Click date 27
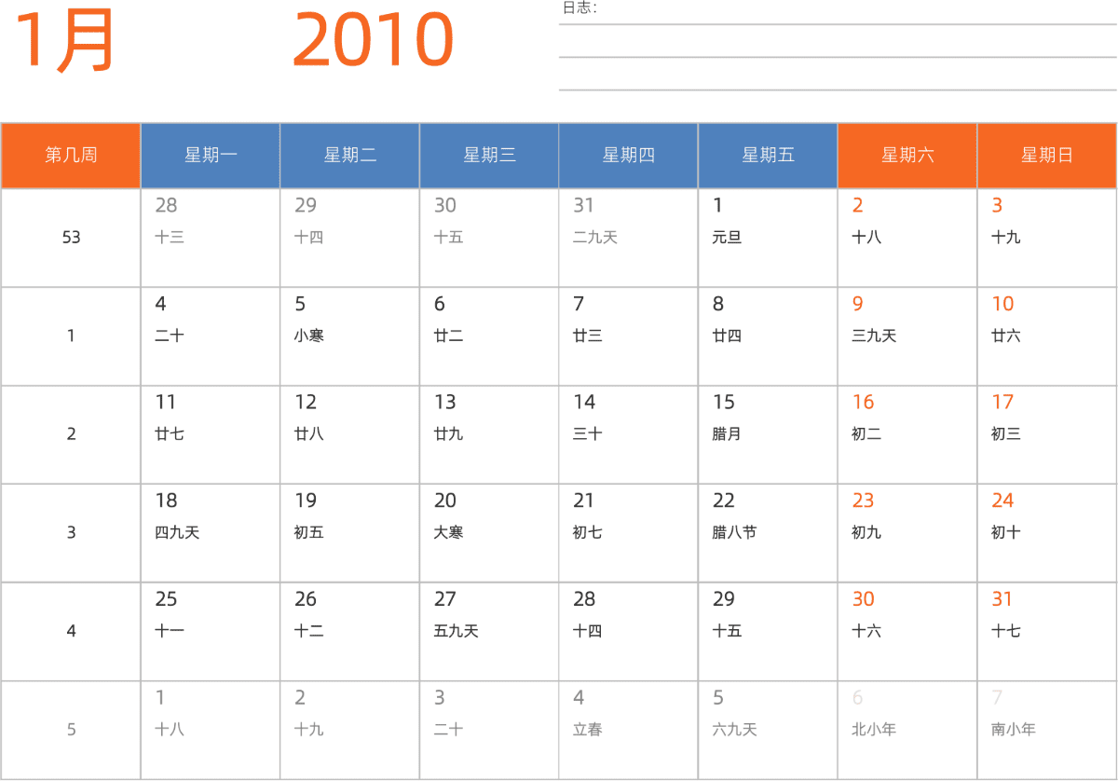Viewport: 1118px width, 781px height. tap(445, 599)
